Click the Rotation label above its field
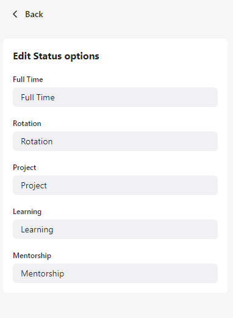The image size is (233, 318). (x=27, y=124)
